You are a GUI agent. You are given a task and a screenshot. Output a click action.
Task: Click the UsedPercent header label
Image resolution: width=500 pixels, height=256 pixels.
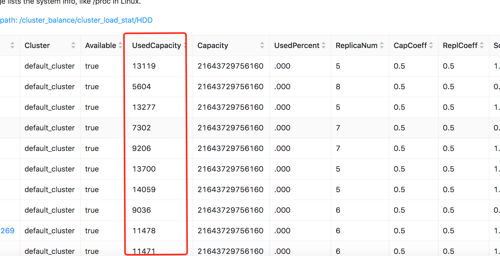297,45
